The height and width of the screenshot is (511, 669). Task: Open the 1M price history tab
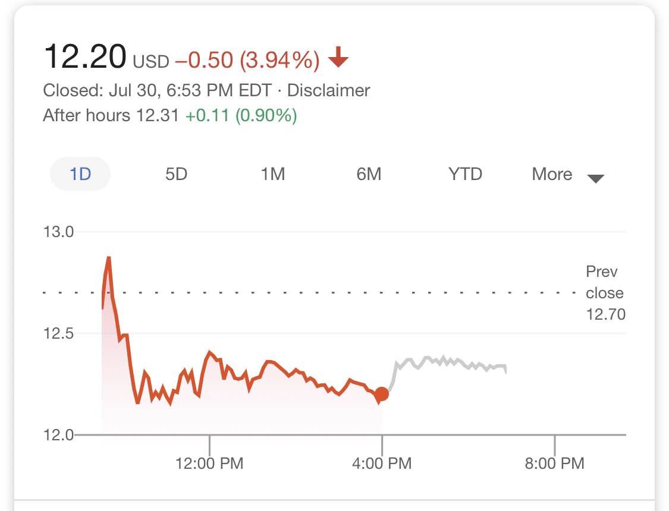(x=273, y=174)
